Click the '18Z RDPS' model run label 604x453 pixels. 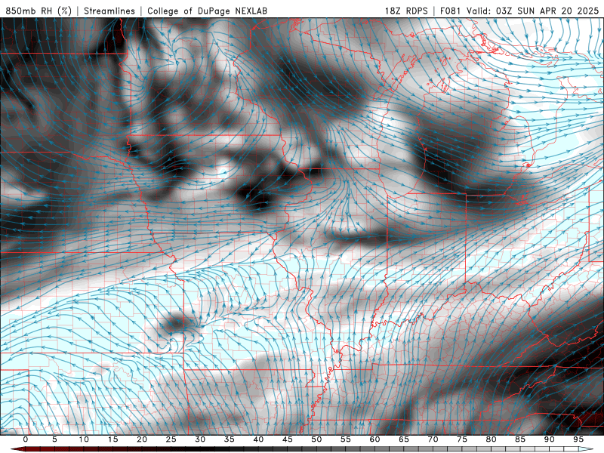click(x=406, y=11)
